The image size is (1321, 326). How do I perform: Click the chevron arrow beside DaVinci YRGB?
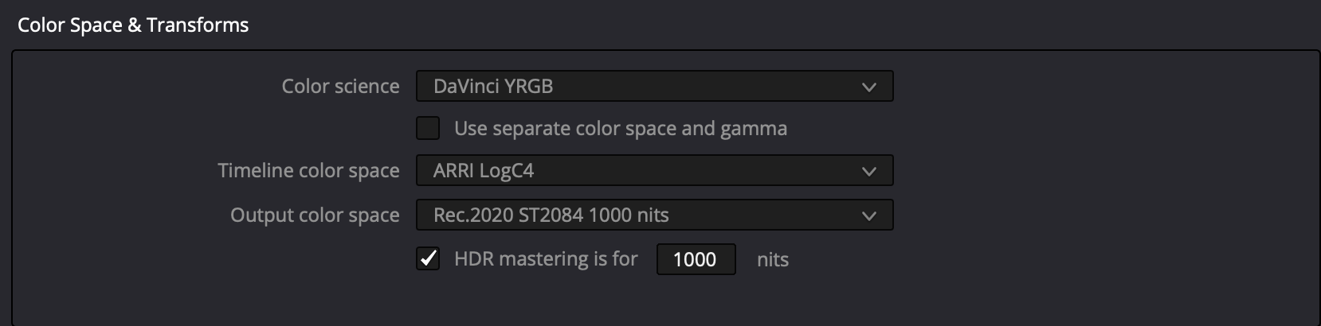point(868,87)
